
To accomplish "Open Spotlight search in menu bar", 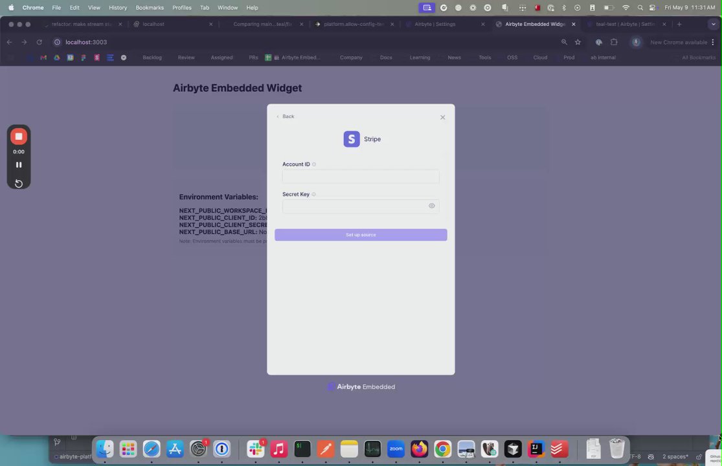I will 640,7.
